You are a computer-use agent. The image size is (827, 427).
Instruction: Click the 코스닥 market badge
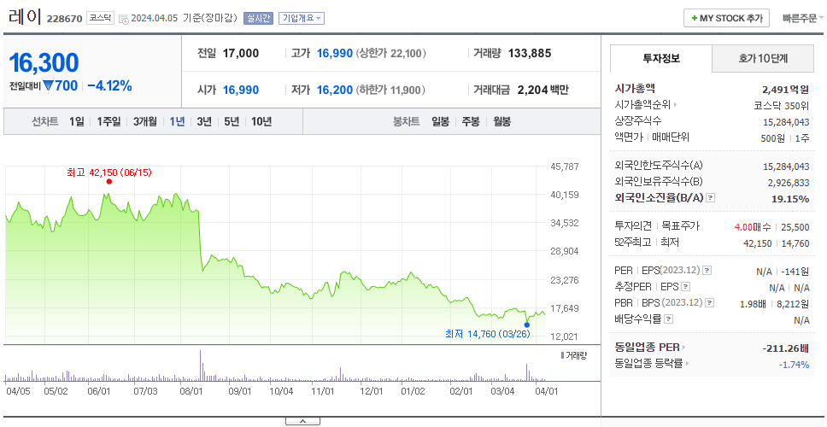click(x=100, y=18)
